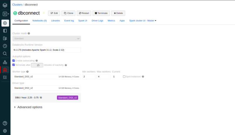The width and height of the screenshot is (235, 135).
Task: Click the dbconnect cluster title text
Action: 29,13
